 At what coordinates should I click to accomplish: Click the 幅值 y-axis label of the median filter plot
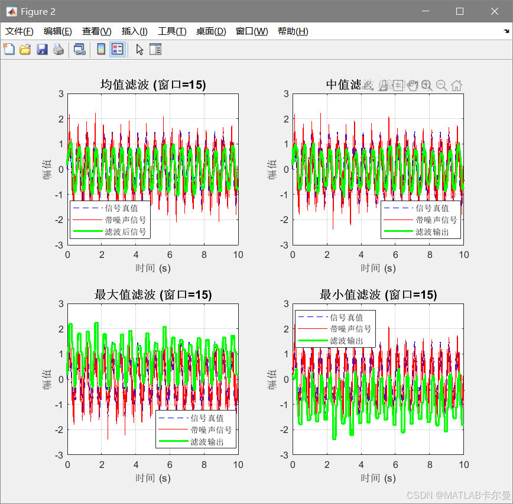[272, 169]
